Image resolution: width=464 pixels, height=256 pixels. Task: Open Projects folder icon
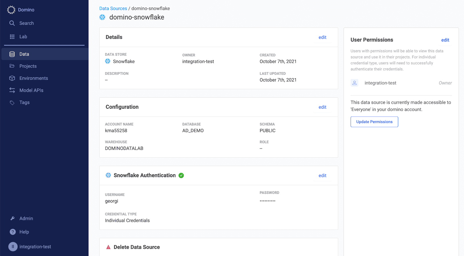coord(12,66)
